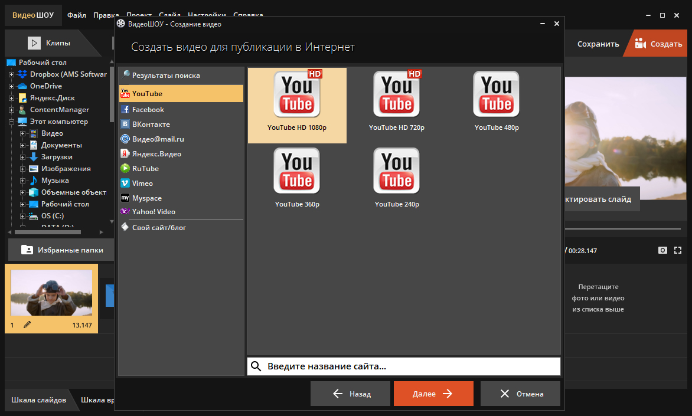Viewport: 692px width, 416px height.
Task: Open the Правка menu
Action: pyautogui.click(x=106, y=15)
